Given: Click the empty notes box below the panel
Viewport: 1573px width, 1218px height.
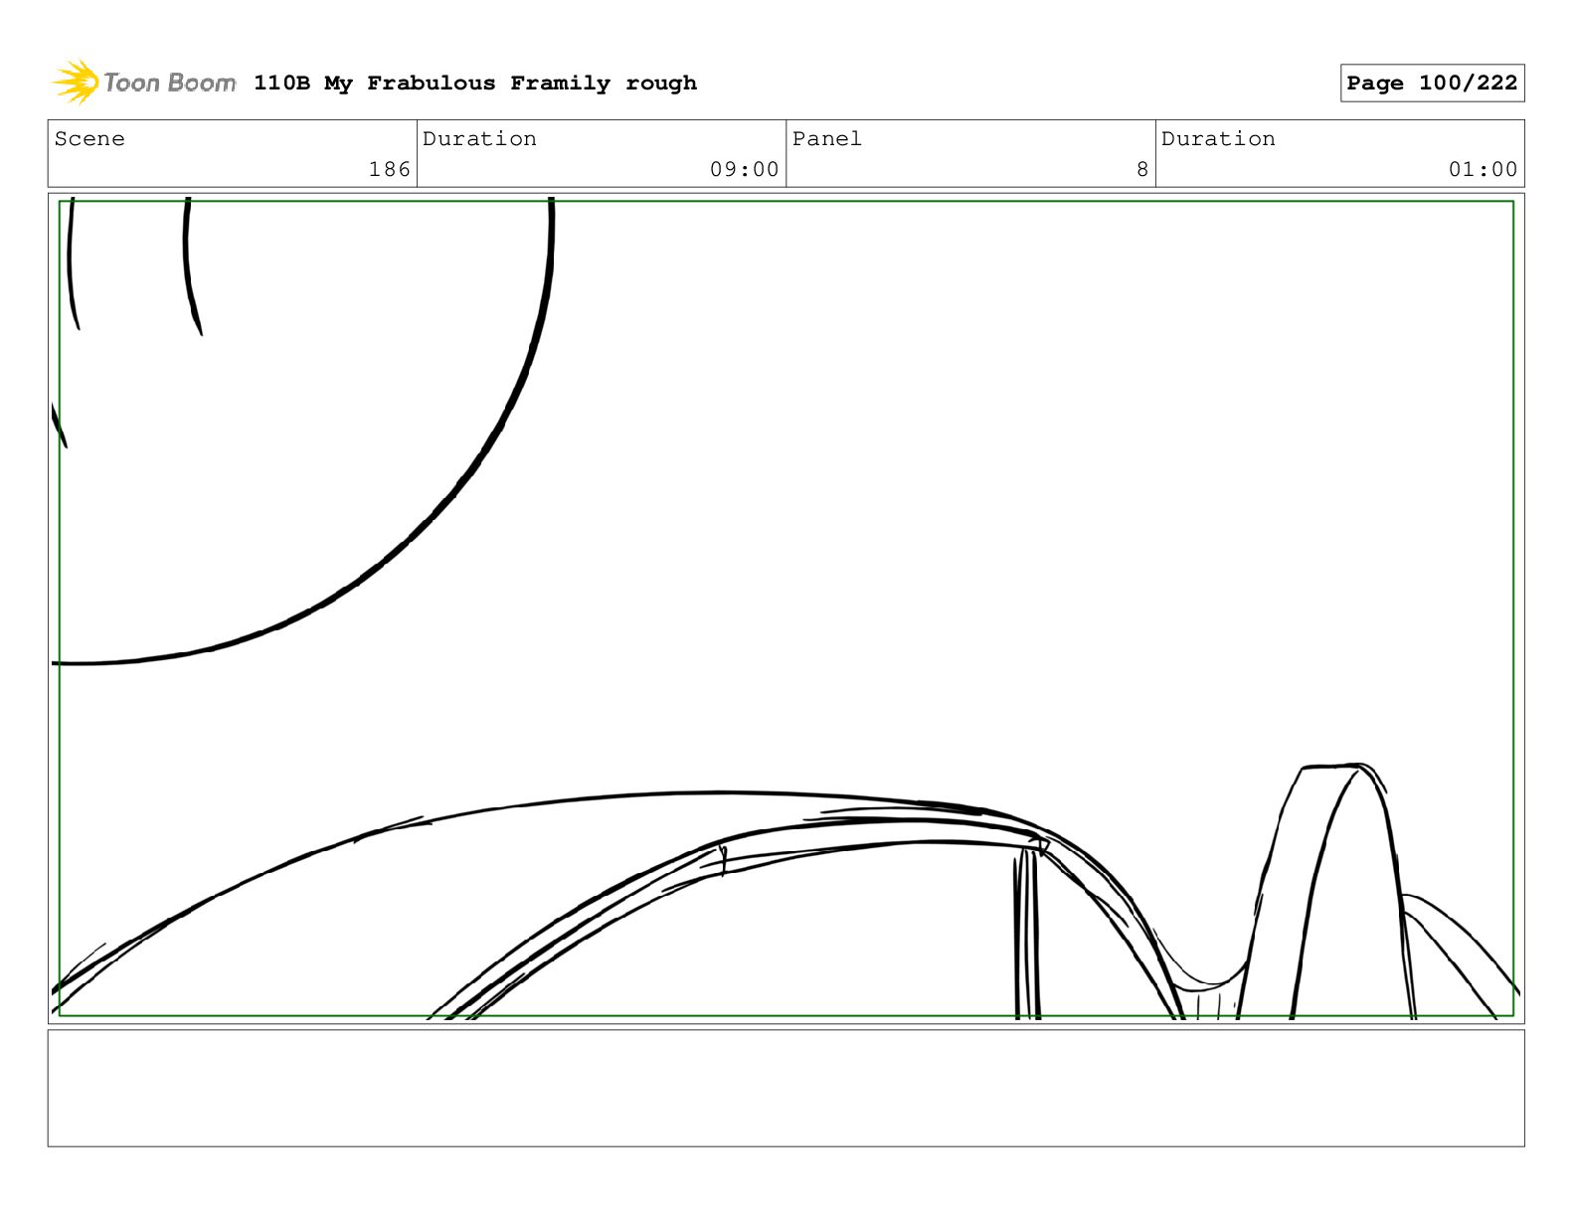Looking at the screenshot, I should tap(786, 1088).
